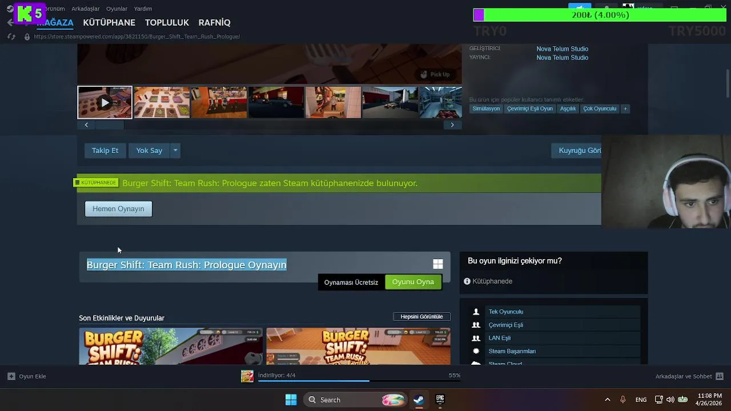Expand the dropdown arrow next to Yok Say
This screenshot has width=731, height=411.
coord(175,151)
